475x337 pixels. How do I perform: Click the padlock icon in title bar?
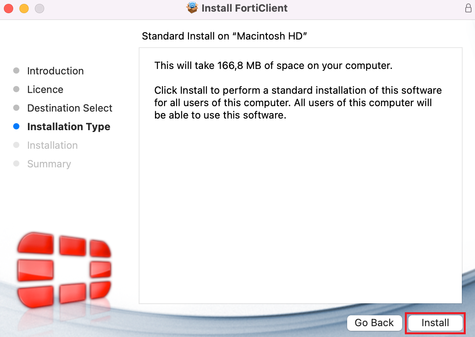click(x=468, y=8)
